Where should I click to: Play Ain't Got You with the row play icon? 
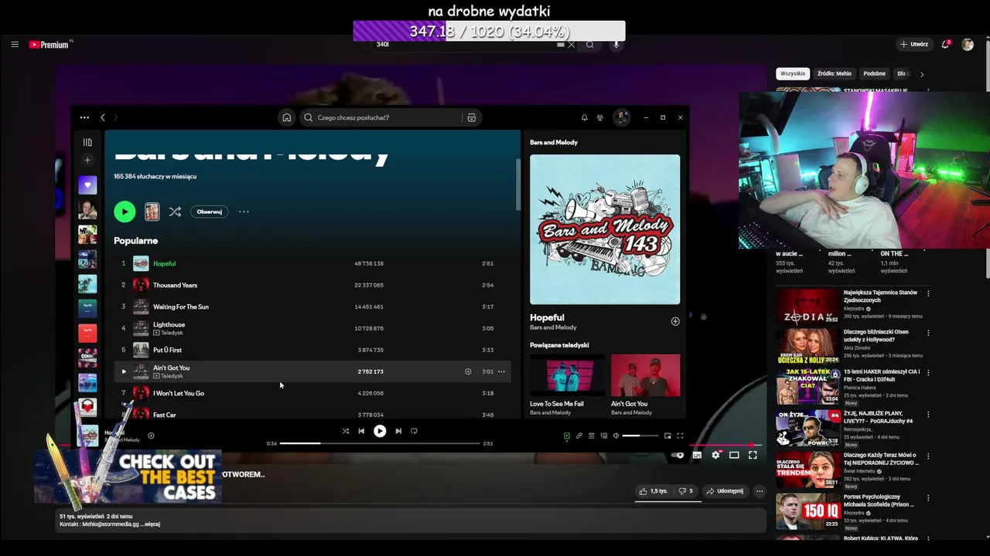click(123, 371)
